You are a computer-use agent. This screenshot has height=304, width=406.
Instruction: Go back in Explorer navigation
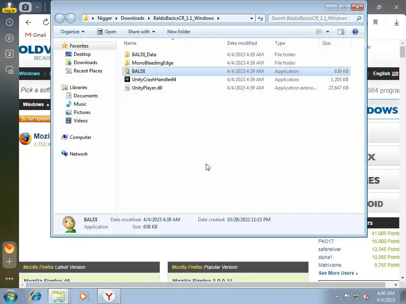pyautogui.click(x=59, y=18)
